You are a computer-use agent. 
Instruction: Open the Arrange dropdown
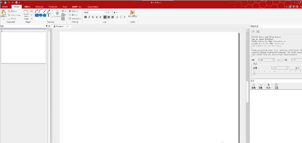coord(57,15)
